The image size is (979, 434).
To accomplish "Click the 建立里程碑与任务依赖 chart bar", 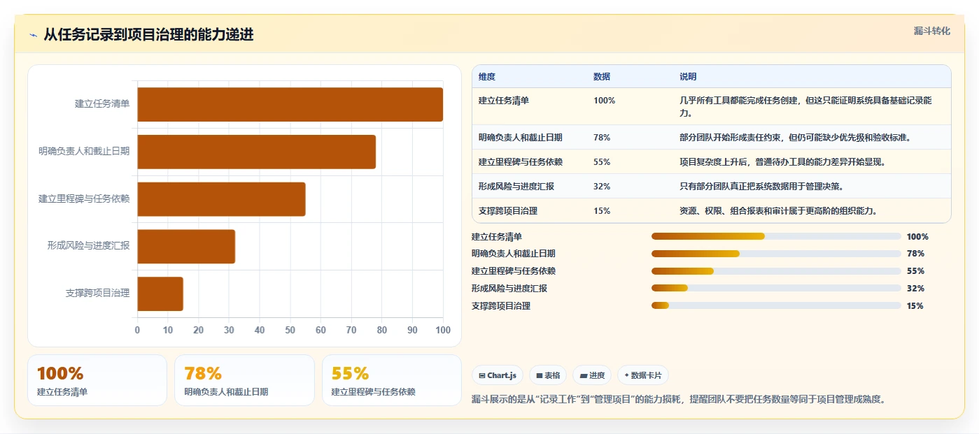I will pyautogui.click(x=221, y=199).
